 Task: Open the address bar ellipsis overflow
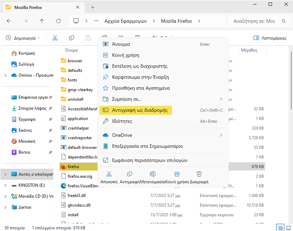tap(96, 21)
